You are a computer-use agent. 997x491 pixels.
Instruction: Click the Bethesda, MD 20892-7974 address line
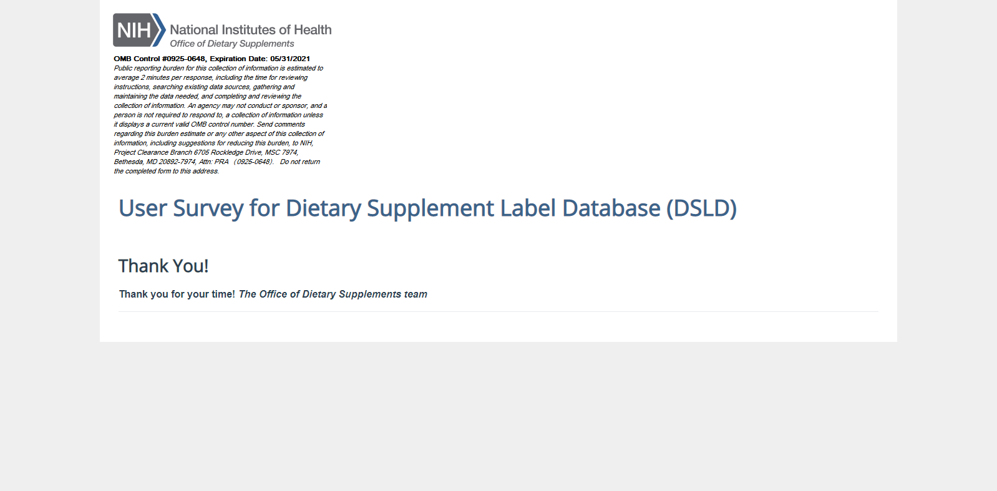(x=155, y=162)
